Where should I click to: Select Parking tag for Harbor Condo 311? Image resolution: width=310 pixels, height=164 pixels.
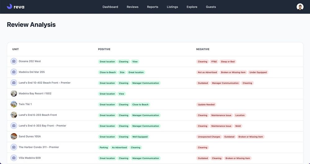click(x=104, y=147)
